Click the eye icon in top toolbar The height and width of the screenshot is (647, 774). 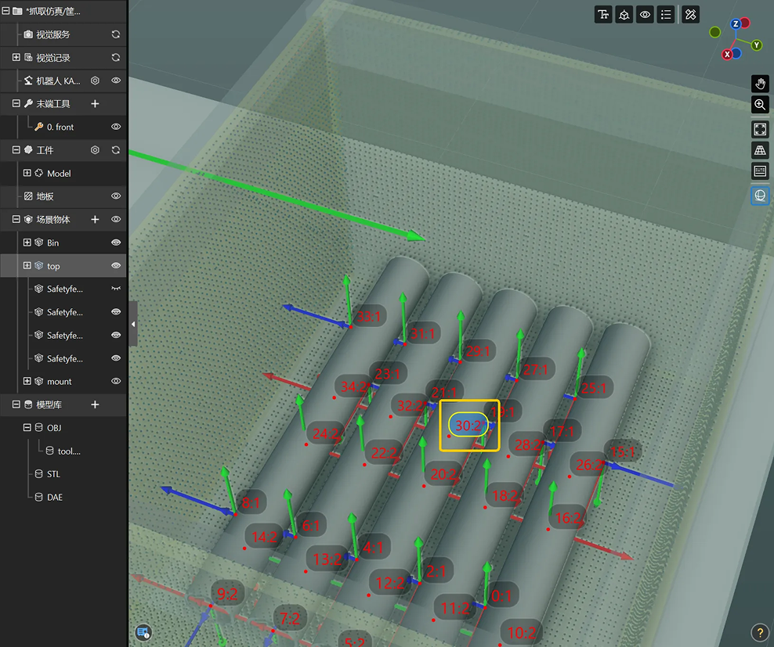click(646, 15)
